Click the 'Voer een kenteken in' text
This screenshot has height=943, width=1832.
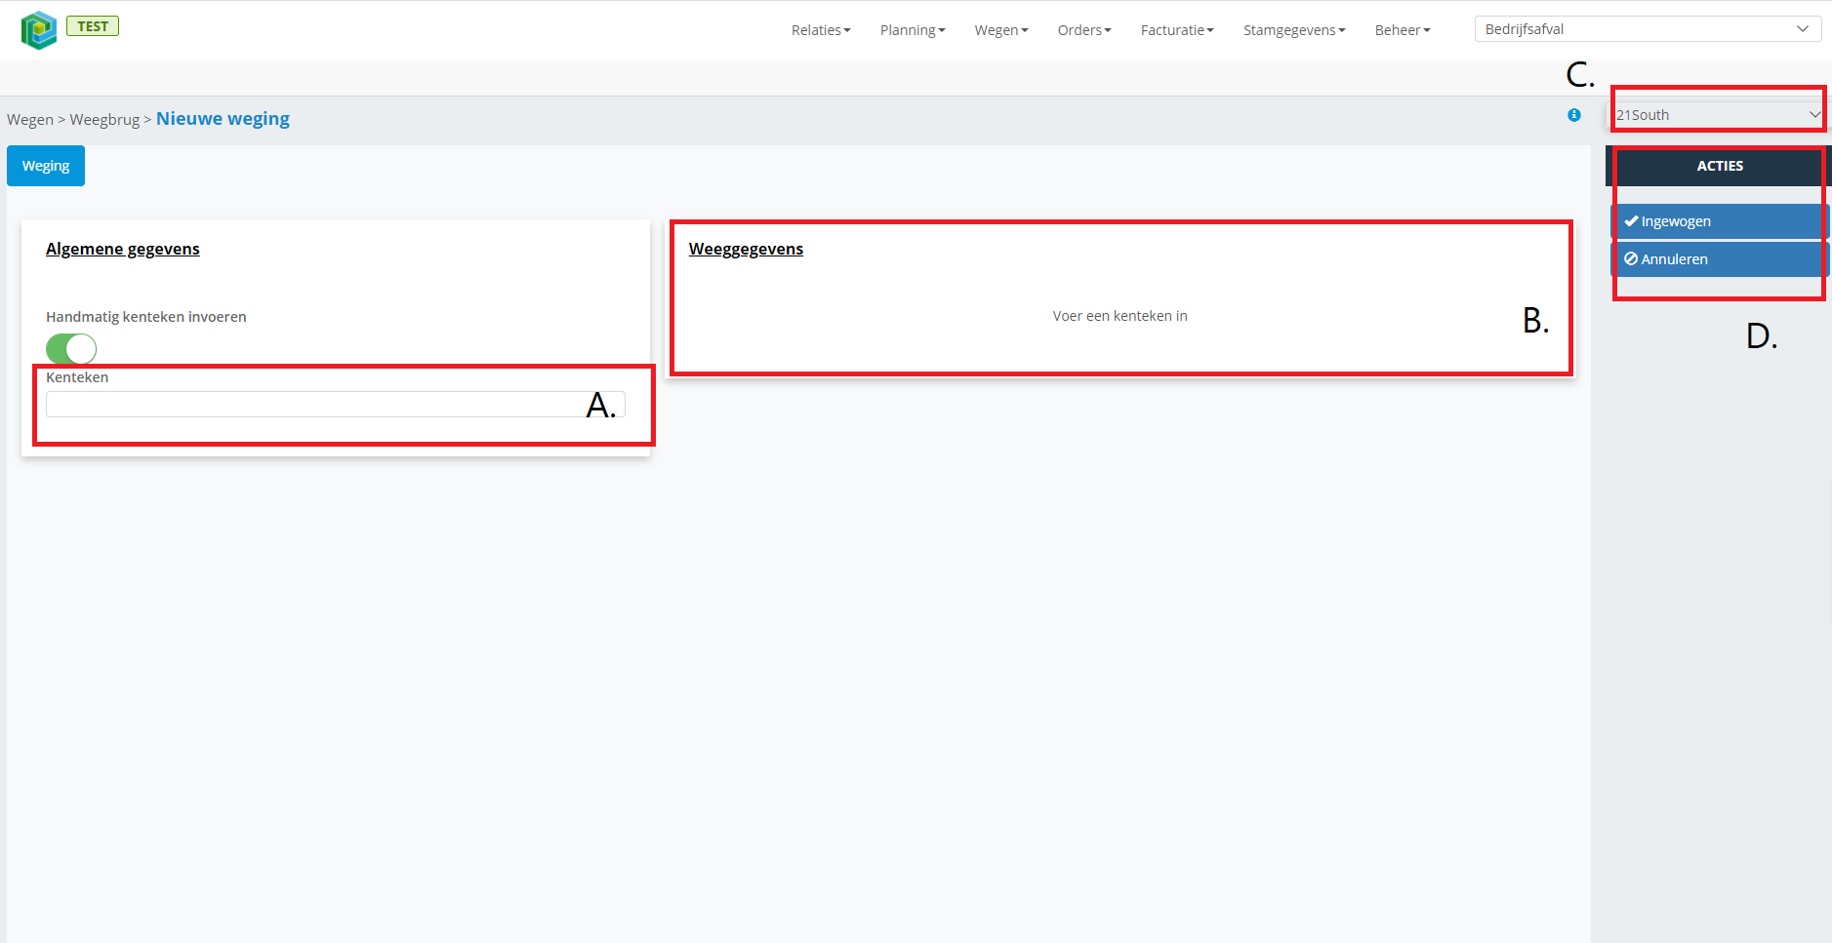[x=1120, y=316]
